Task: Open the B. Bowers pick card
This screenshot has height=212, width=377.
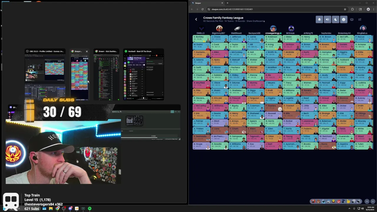Action: (x=327, y=46)
